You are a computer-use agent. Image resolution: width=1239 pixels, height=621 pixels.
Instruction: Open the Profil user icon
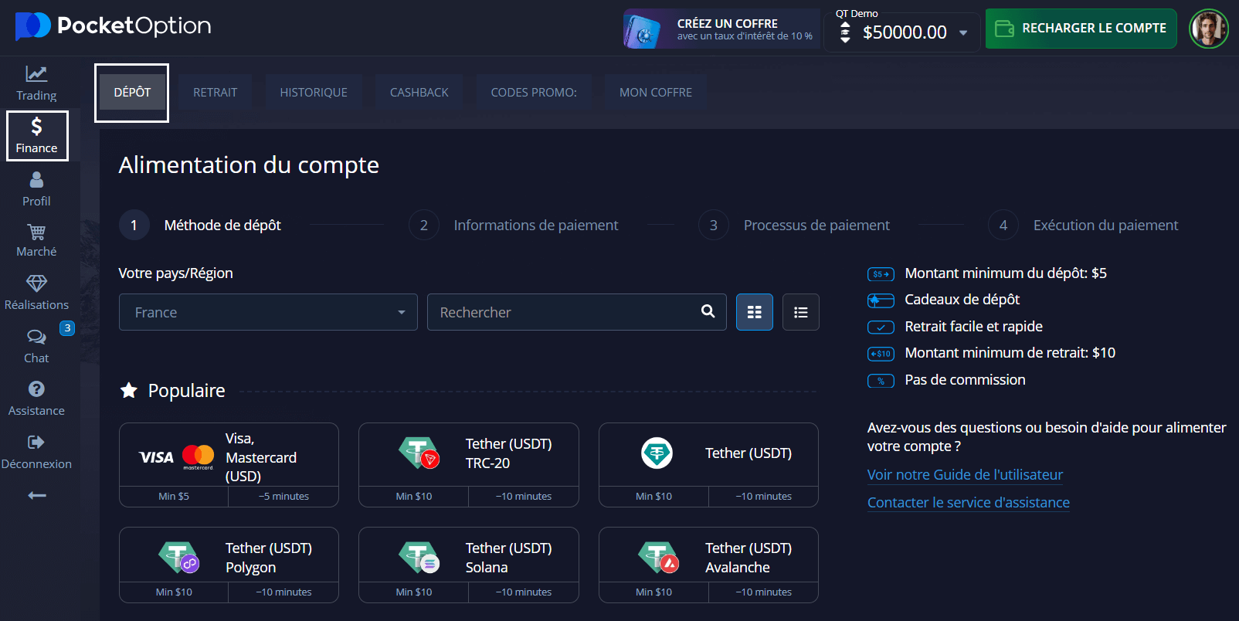[x=36, y=179]
